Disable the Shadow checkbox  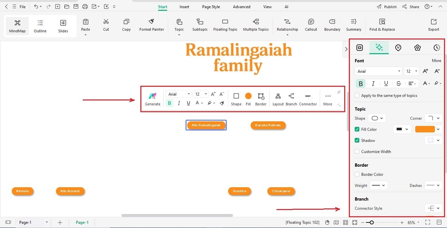tap(357, 140)
